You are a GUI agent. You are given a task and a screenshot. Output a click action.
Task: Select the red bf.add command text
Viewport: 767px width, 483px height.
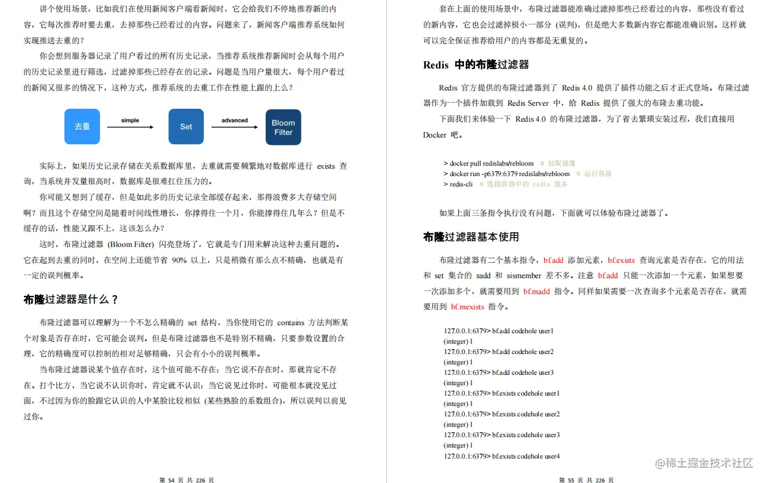click(x=553, y=260)
